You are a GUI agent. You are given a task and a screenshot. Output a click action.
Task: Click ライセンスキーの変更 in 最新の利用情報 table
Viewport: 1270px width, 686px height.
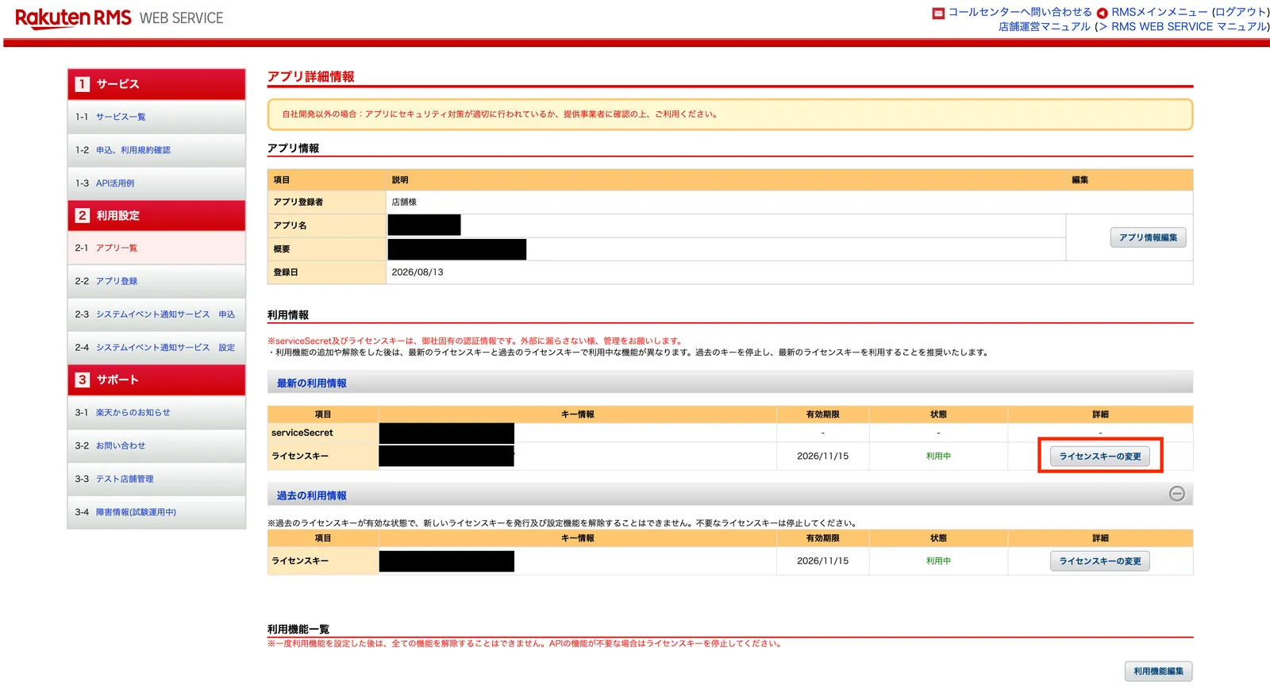(x=1100, y=456)
